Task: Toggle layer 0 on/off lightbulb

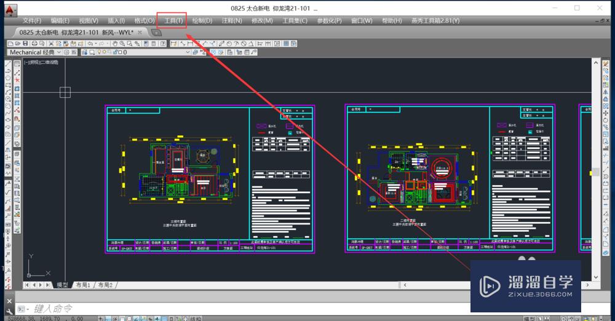Action: 99,52
